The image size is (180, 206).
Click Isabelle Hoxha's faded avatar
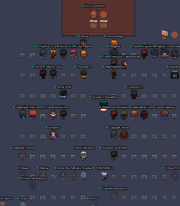[x=23, y=155]
